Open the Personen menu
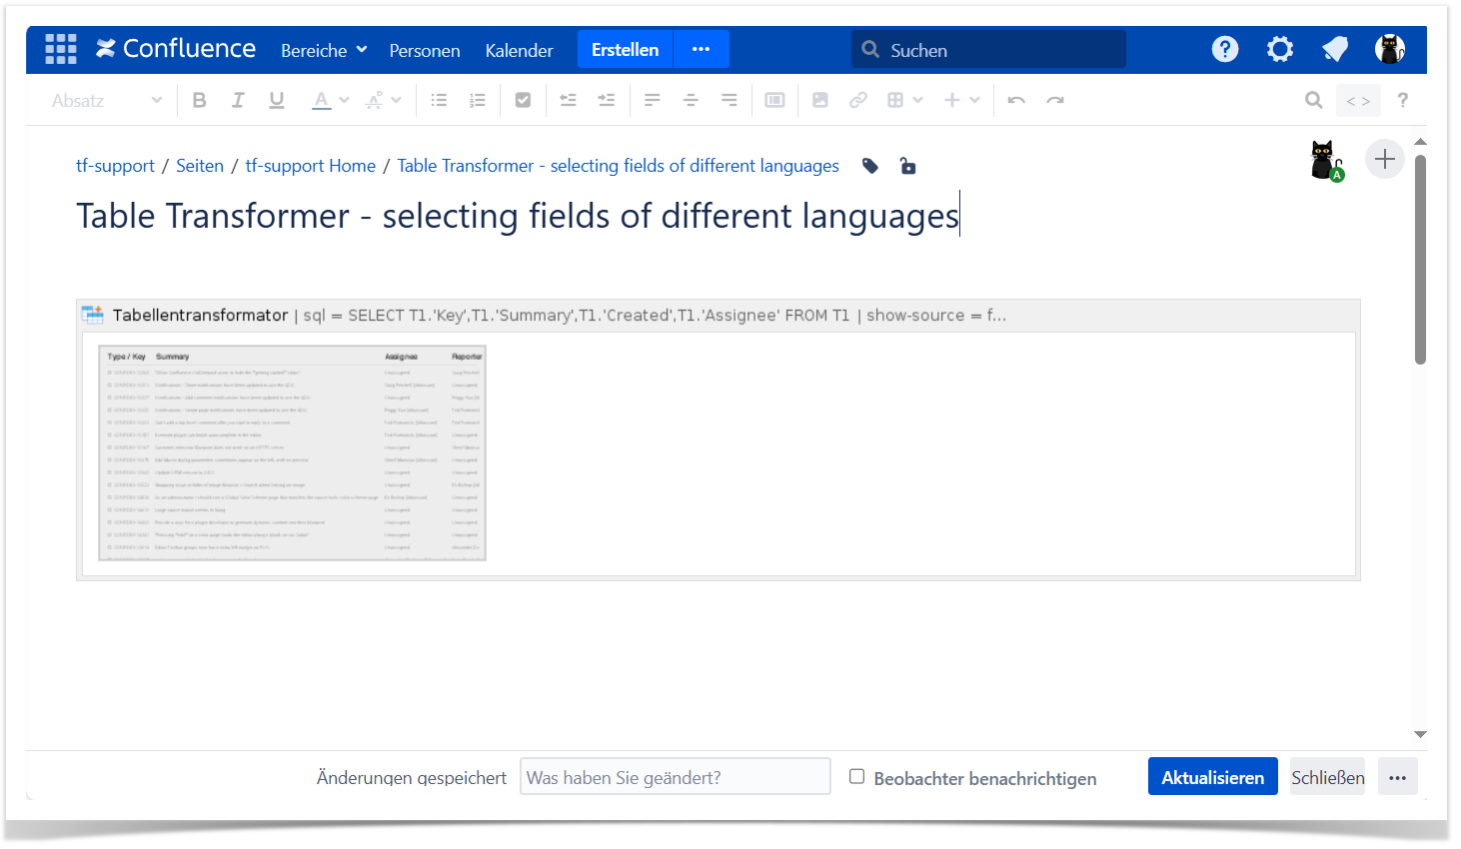 point(425,50)
